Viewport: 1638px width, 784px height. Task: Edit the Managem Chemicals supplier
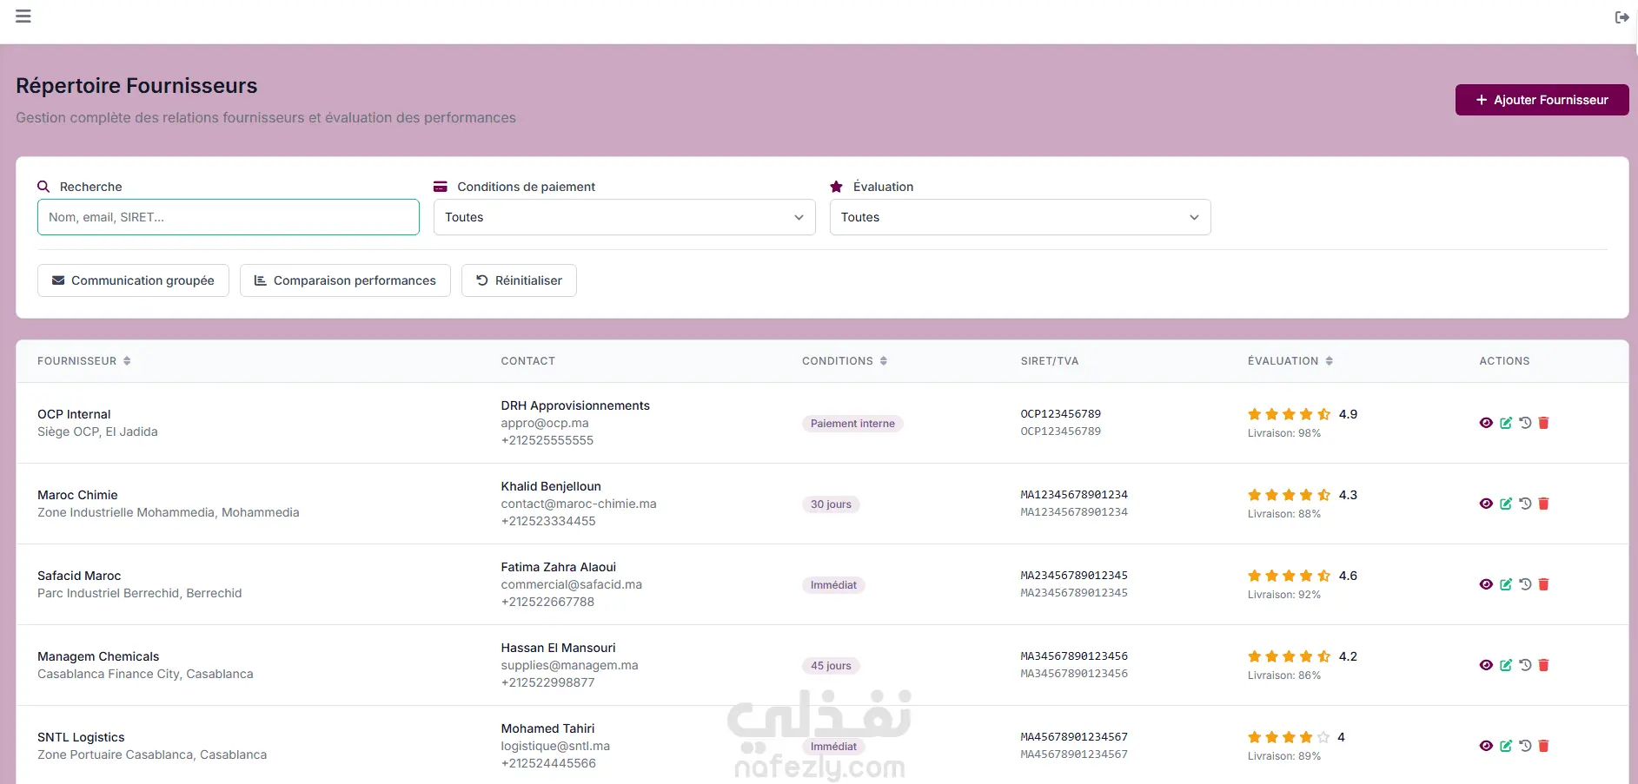pyautogui.click(x=1506, y=665)
